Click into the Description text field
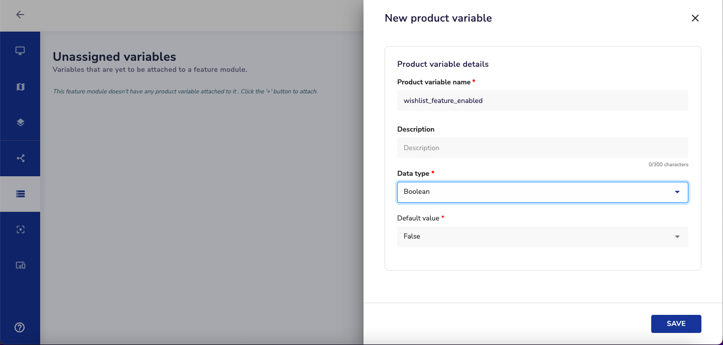723x345 pixels. [x=542, y=148]
